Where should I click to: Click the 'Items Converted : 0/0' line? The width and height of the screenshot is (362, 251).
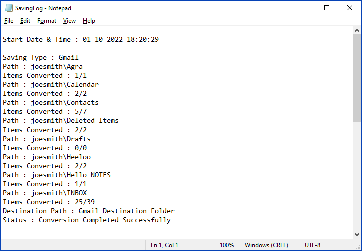coord(45,148)
